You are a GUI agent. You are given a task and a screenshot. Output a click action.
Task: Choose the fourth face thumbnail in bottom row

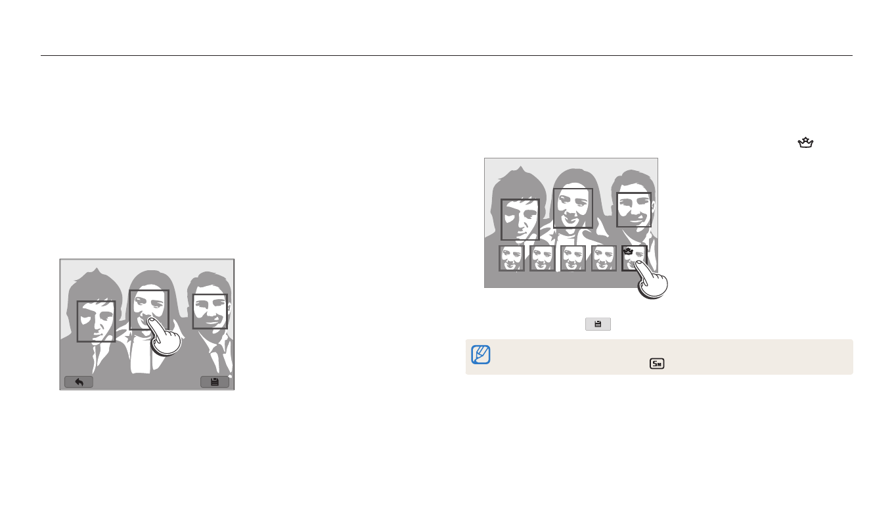[x=604, y=258]
